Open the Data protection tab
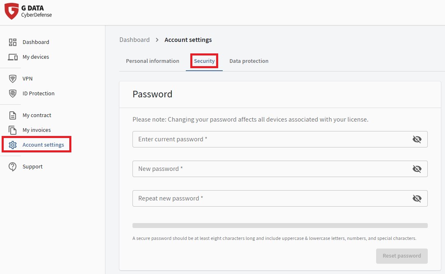Screen dimensions: 445x274 pos(249,61)
